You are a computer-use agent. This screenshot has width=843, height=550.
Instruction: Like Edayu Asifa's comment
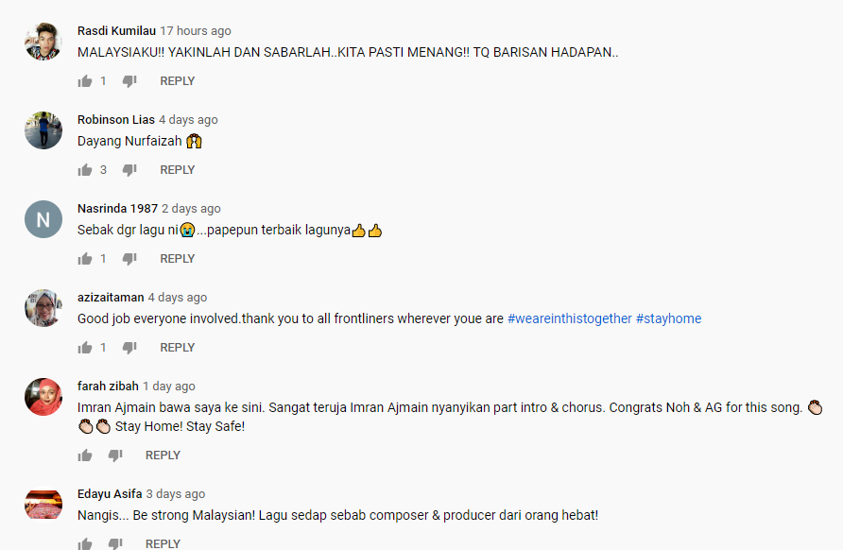85,543
